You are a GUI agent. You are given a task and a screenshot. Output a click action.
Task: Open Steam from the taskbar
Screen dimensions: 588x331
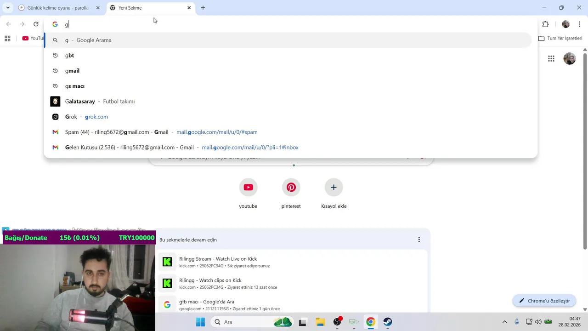coord(388,322)
